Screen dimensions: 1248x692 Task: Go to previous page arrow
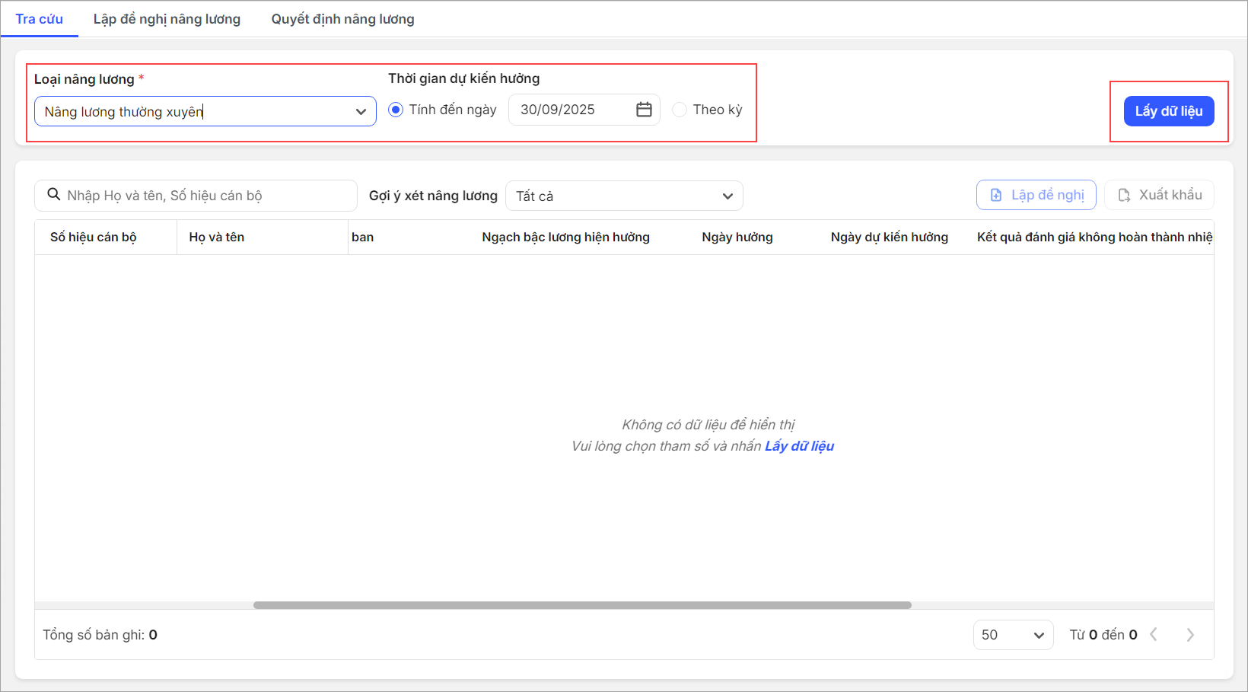point(1154,635)
